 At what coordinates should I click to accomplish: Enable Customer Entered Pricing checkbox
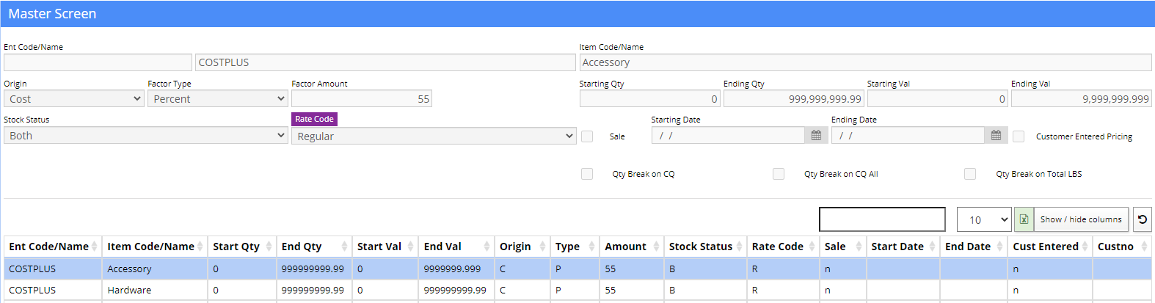coord(1019,136)
